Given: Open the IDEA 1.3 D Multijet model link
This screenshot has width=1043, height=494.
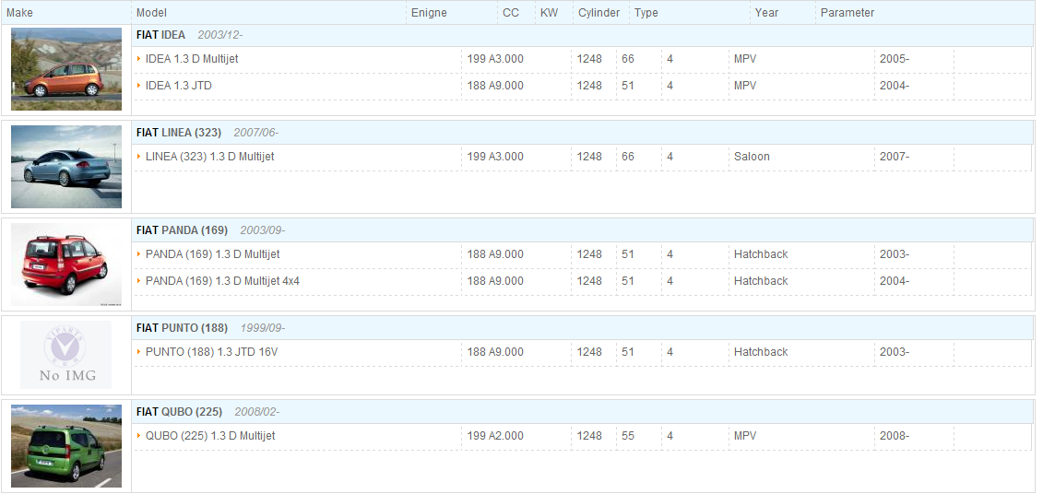Looking at the screenshot, I should click(192, 59).
